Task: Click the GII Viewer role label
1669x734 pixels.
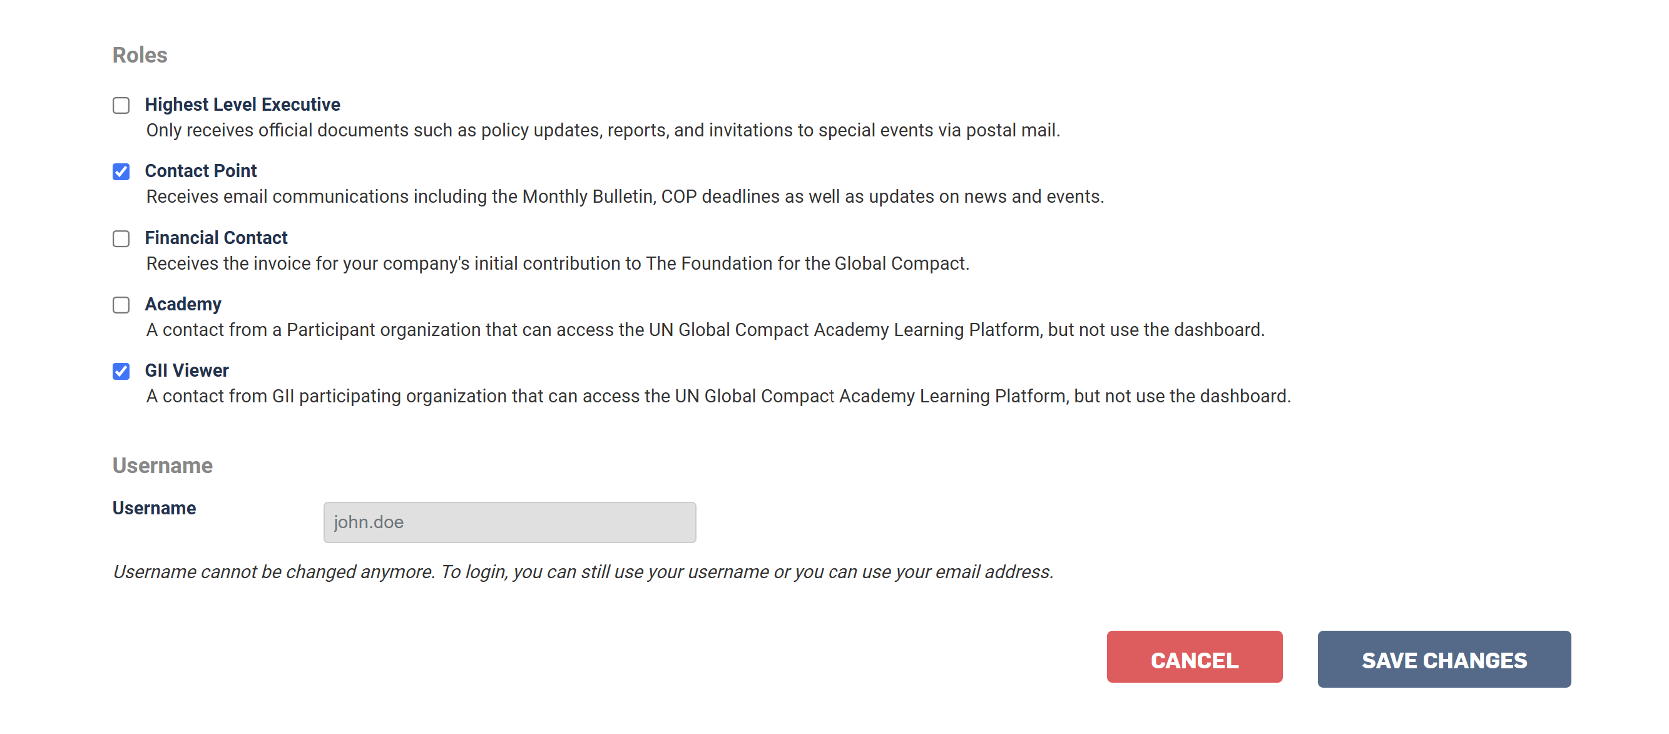Action: tap(186, 370)
